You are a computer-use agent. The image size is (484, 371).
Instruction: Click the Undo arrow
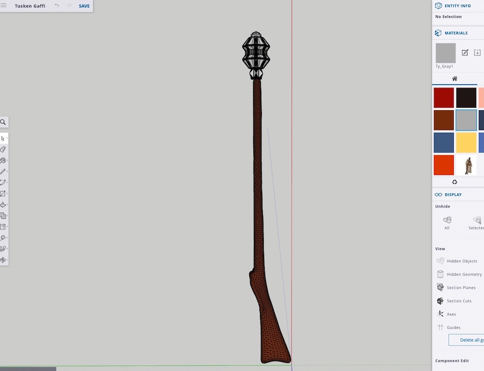(x=57, y=6)
